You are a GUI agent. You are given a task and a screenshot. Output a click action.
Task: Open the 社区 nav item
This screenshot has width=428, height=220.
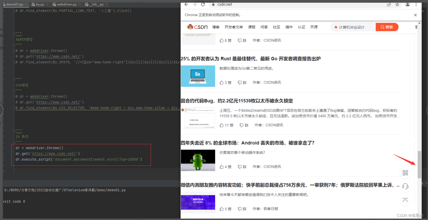276,27
